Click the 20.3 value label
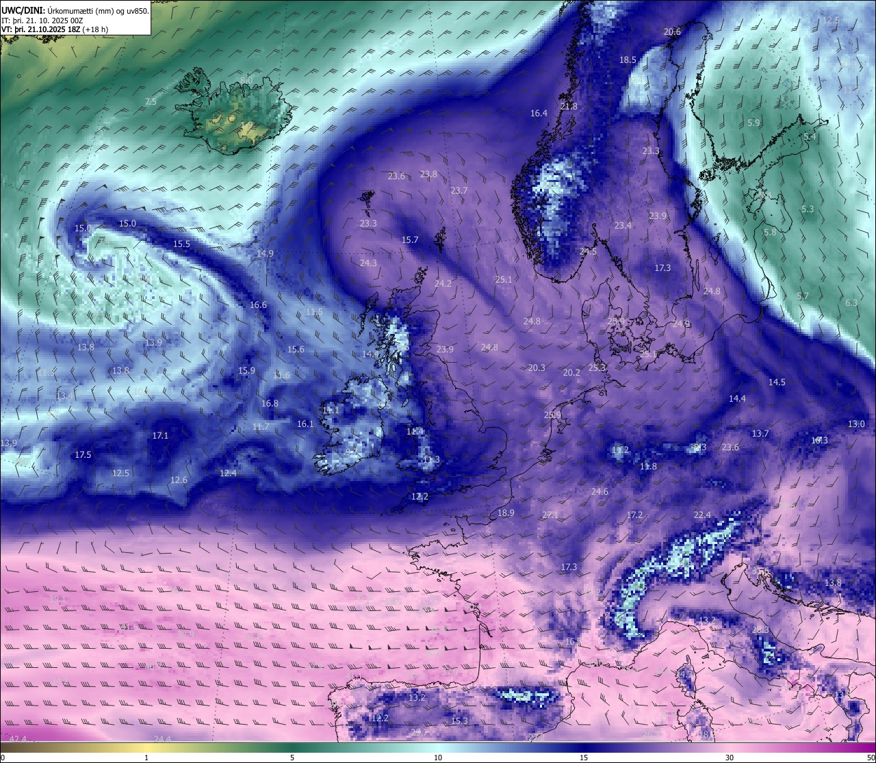The width and height of the screenshot is (876, 763). 537,367
